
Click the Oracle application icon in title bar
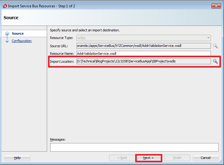click(4, 6)
